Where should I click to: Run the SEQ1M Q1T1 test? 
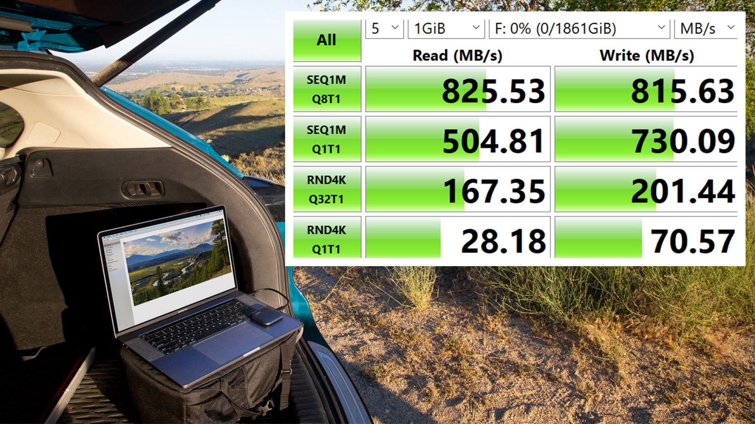(327, 139)
